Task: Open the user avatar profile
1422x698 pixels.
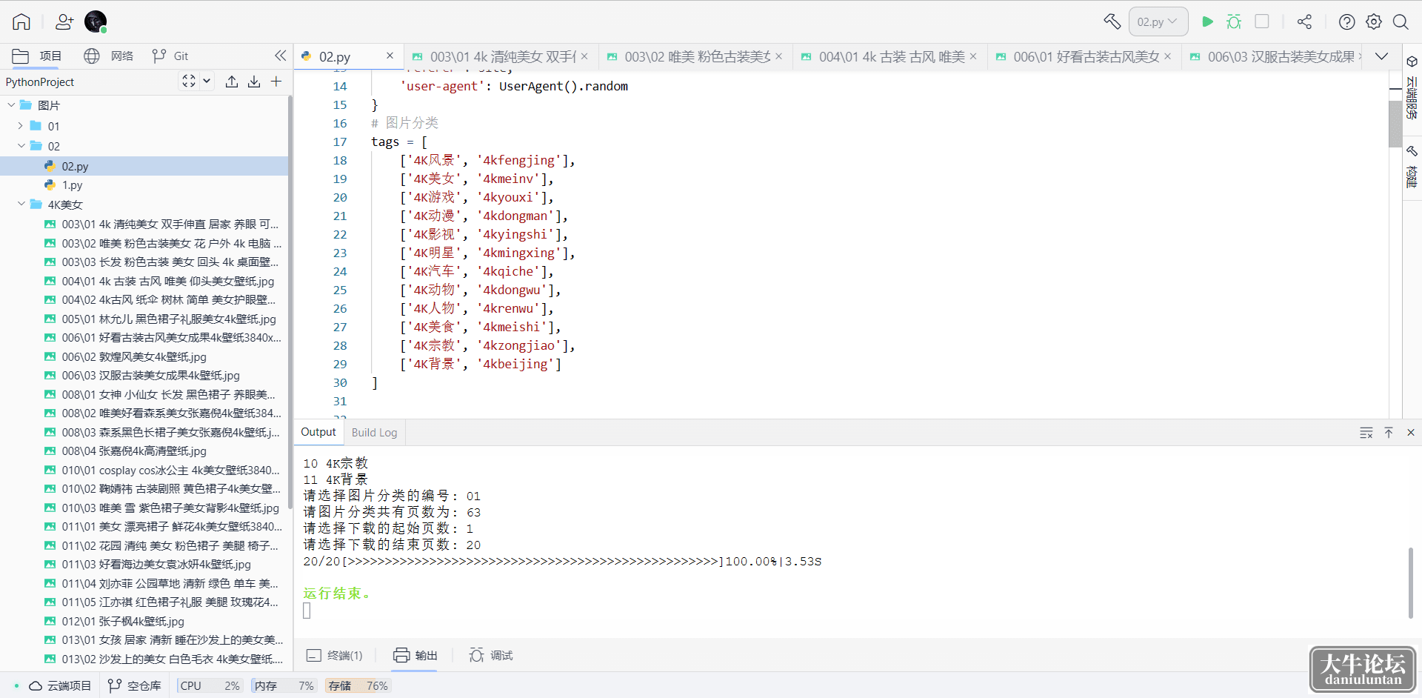Action: [x=96, y=21]
